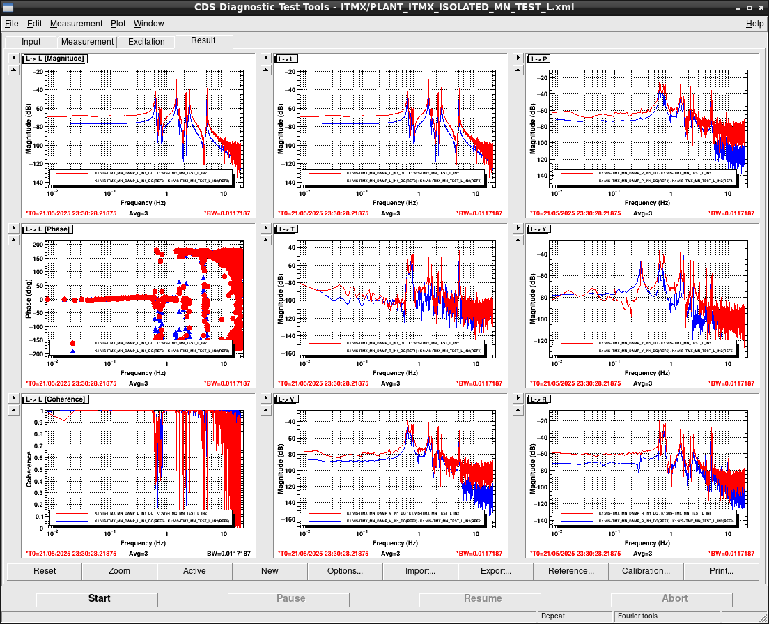Image resolution: width=769 pixels, height=624 pixels.
Task: Expand options with right-arrow of L-> R plot
Action: click(518, 398)
